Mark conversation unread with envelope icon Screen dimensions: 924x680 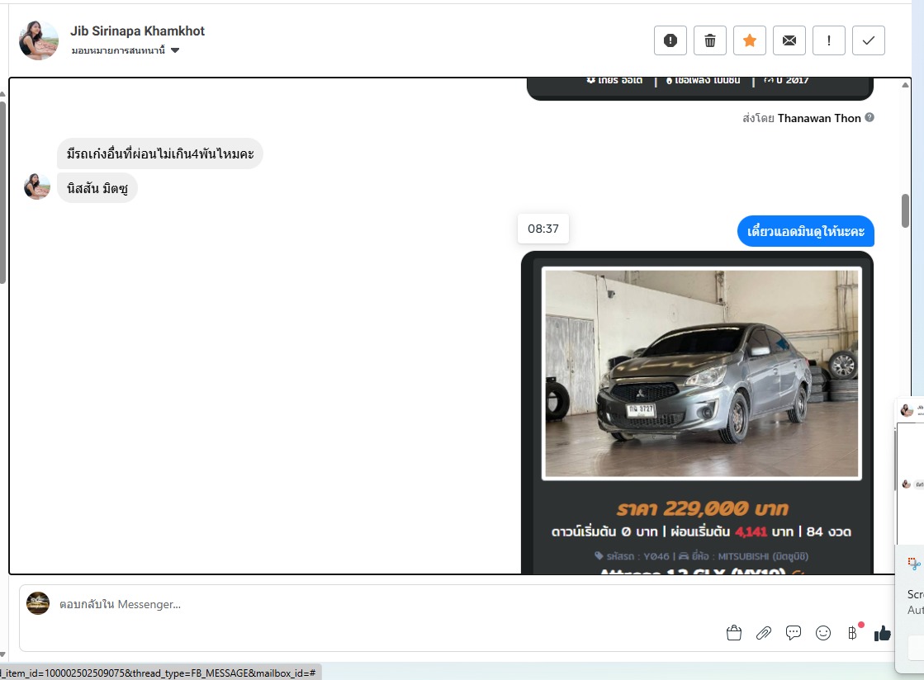coord(789,40)
